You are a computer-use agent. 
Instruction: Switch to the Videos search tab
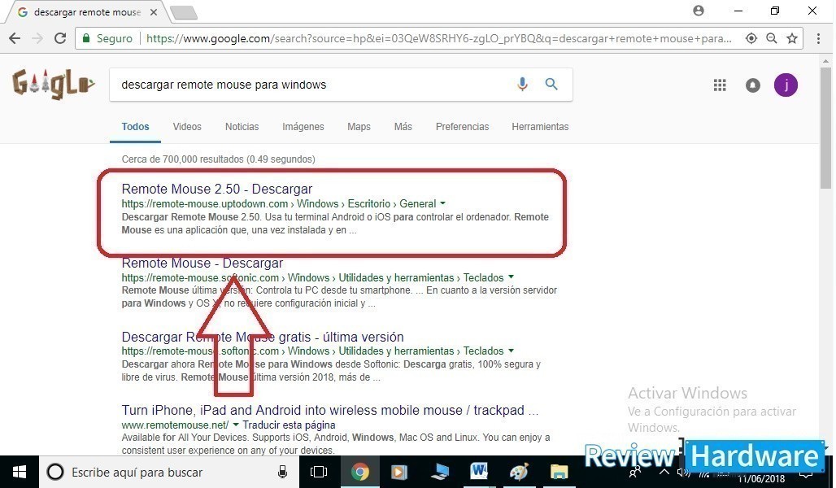(187, 127)
